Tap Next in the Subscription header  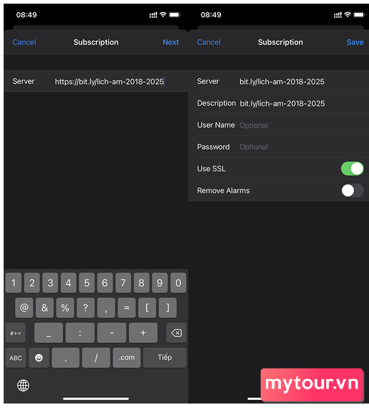click(170, 42)
